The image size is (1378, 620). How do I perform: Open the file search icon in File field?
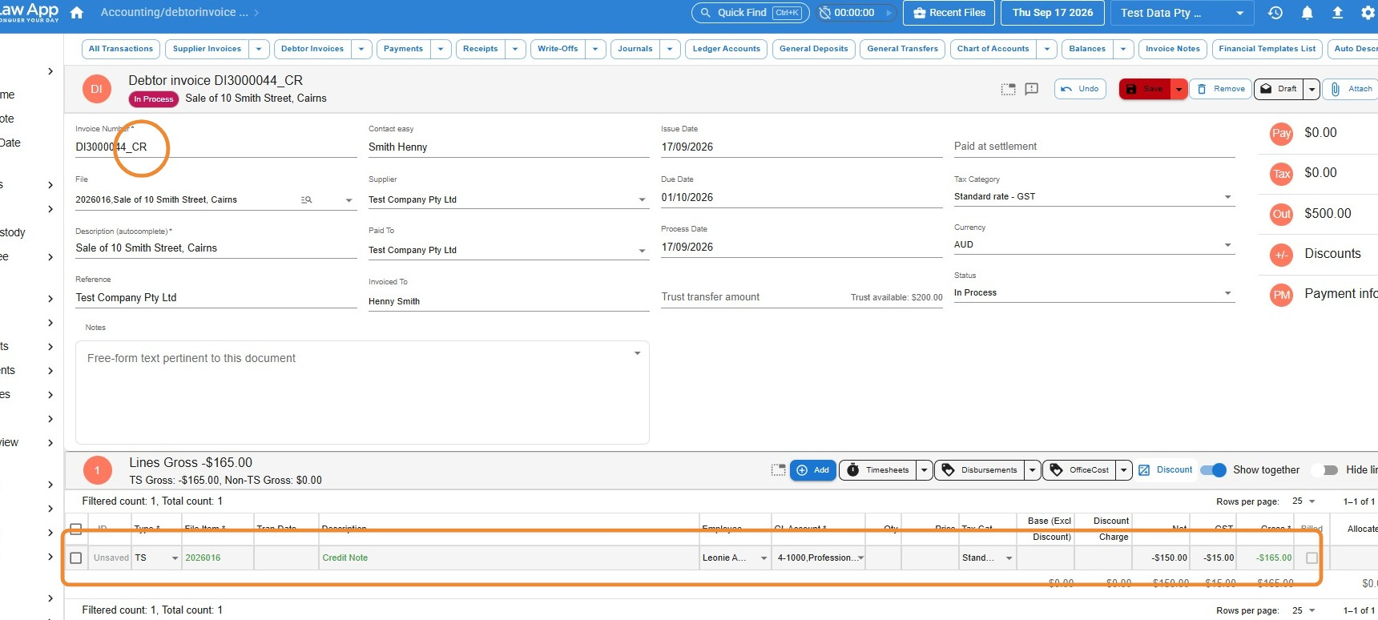pos(306,200)
